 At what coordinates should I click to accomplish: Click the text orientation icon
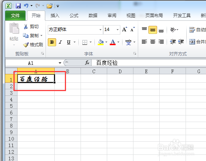coord(173,30)
